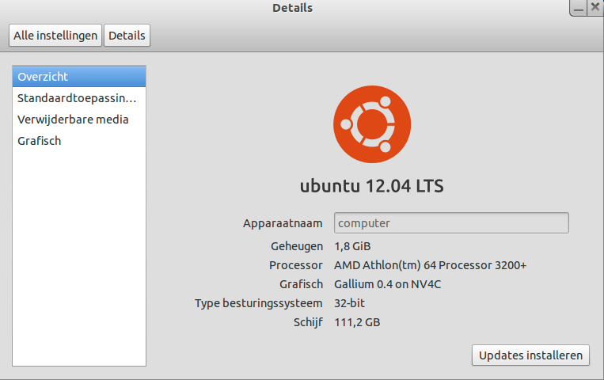Viewport: 604px width, 380px height.
Task: Click the AMD Athlon processor value
Action: (430, 265)
